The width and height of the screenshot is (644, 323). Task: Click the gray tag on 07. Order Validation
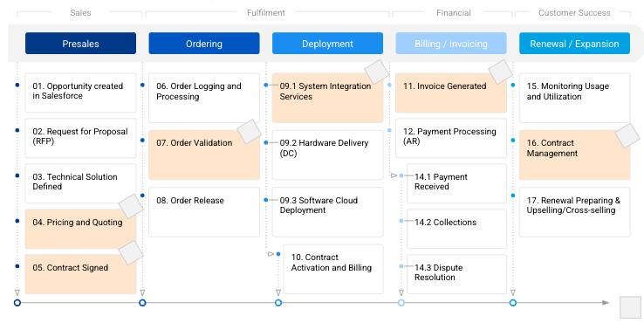[x=250, y=132]
